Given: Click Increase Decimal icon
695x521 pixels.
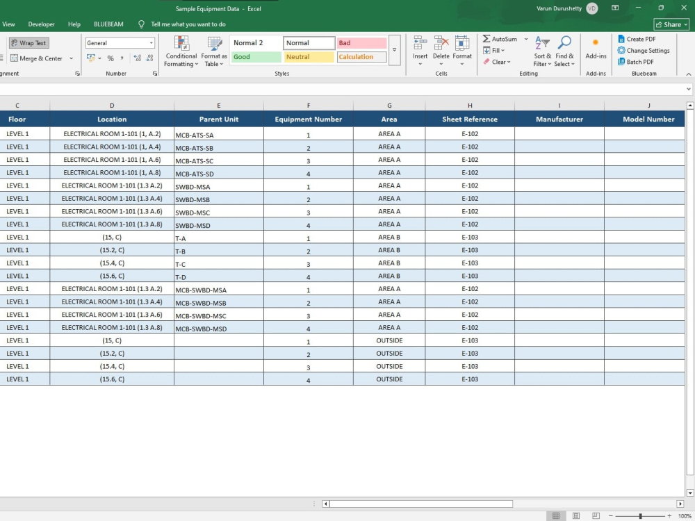Looking at the screenshot, I should point(138,58).
